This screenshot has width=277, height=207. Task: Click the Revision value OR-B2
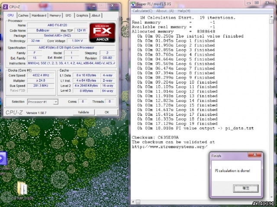click(x=107, y=58)
